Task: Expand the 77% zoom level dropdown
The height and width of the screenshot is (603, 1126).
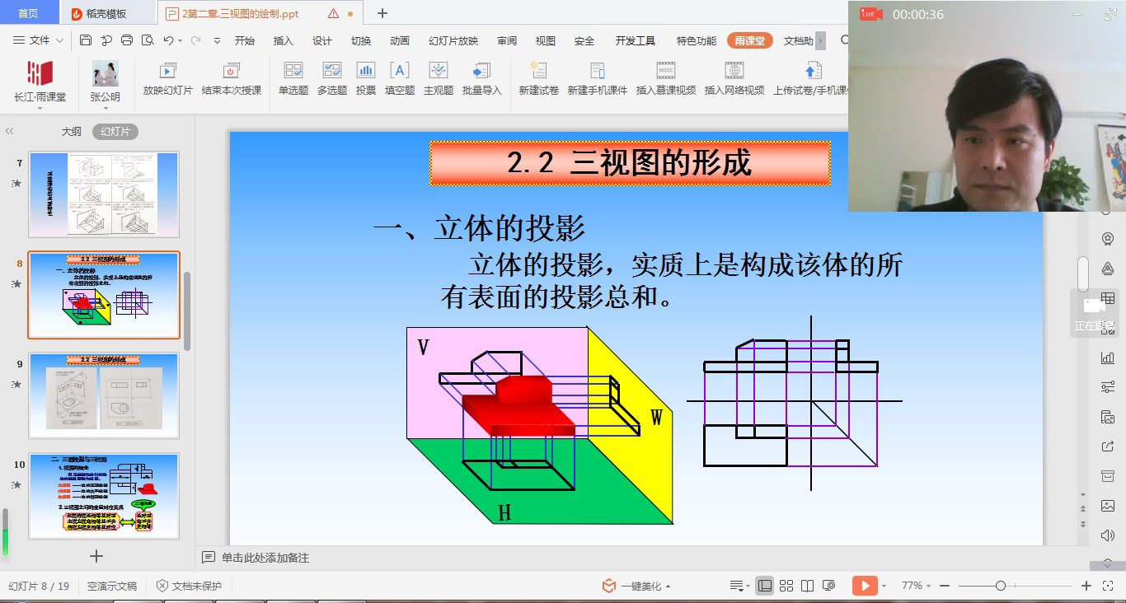Action: click(917, 586)
